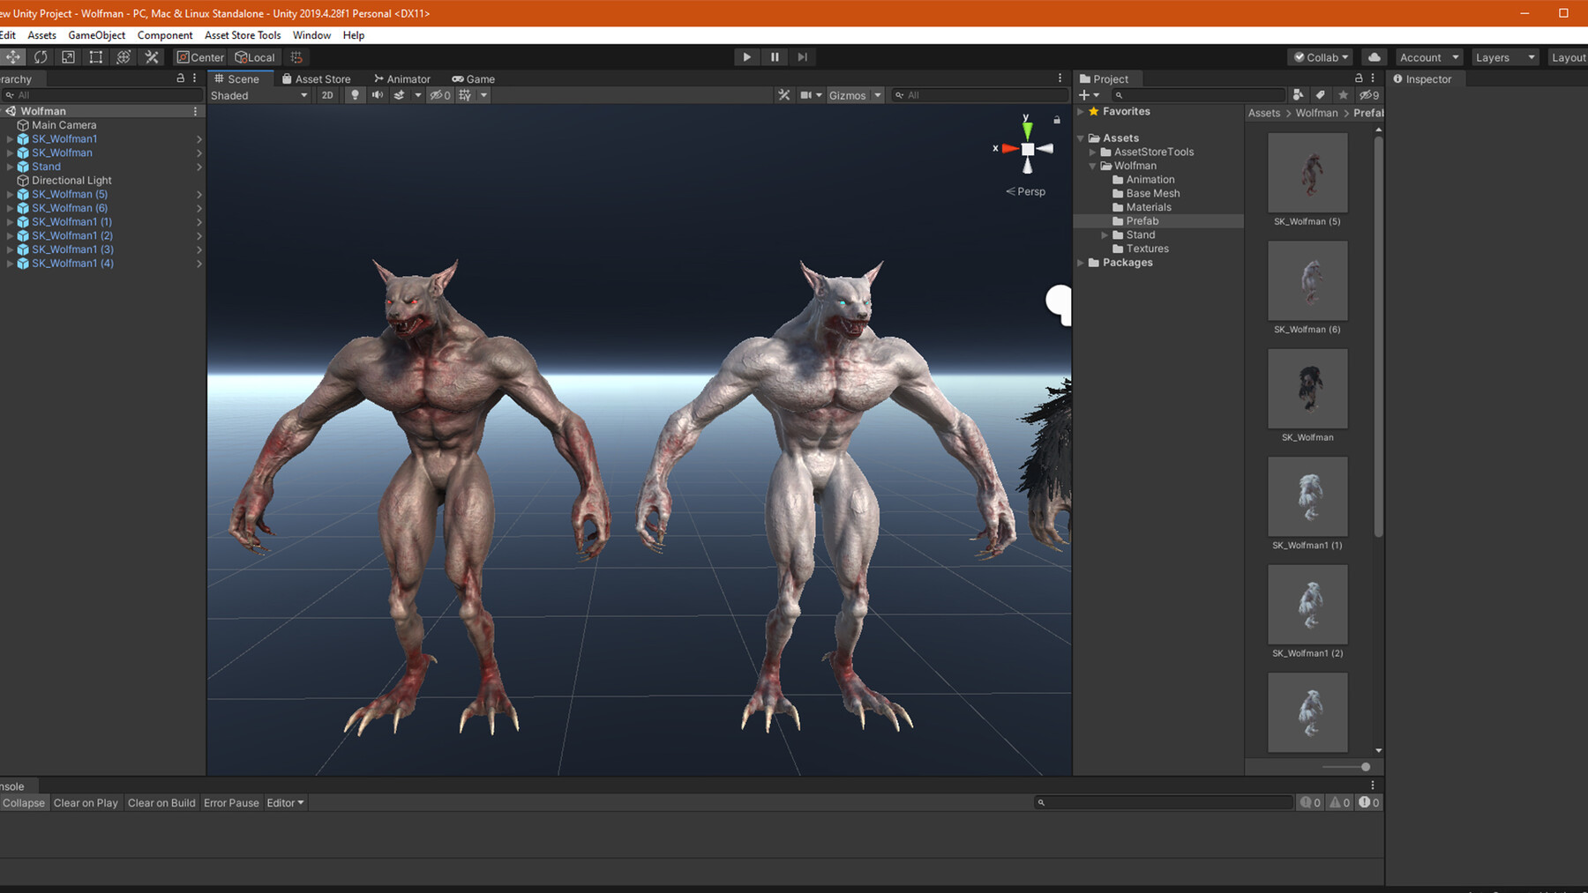Toggle scene effects like skybox
Image resolution: width=1588 pixels, height=893 pixels.
(x=400, y=95)
